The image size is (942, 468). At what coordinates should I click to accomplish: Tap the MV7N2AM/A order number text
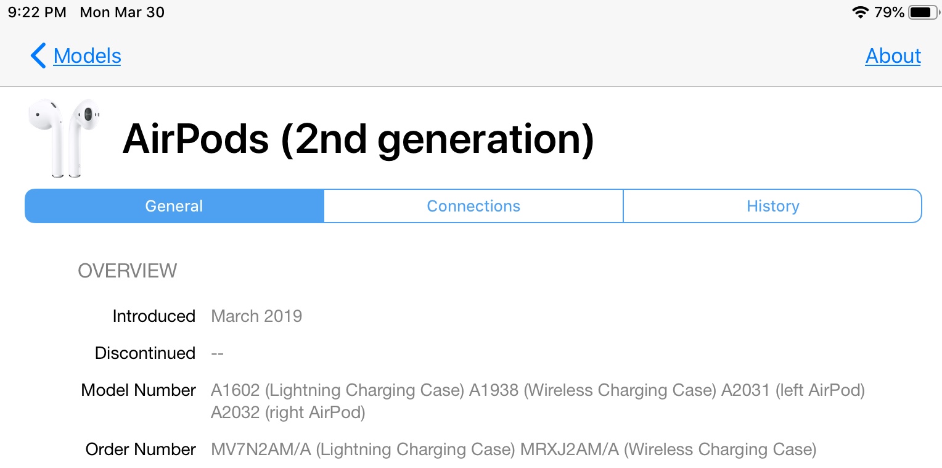tap(261, 450)
